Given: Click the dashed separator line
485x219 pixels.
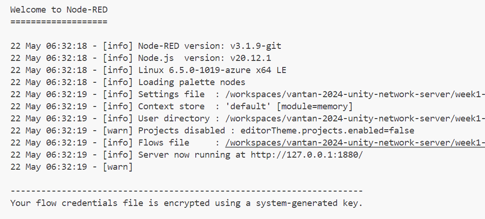Looking at the screenshot, I should pyautogui.click(x=186, y=191).
